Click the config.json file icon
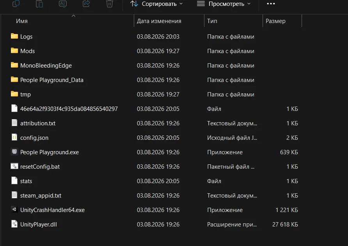The width and height of the screenshot is (348, 246). (x=14, y=137)
